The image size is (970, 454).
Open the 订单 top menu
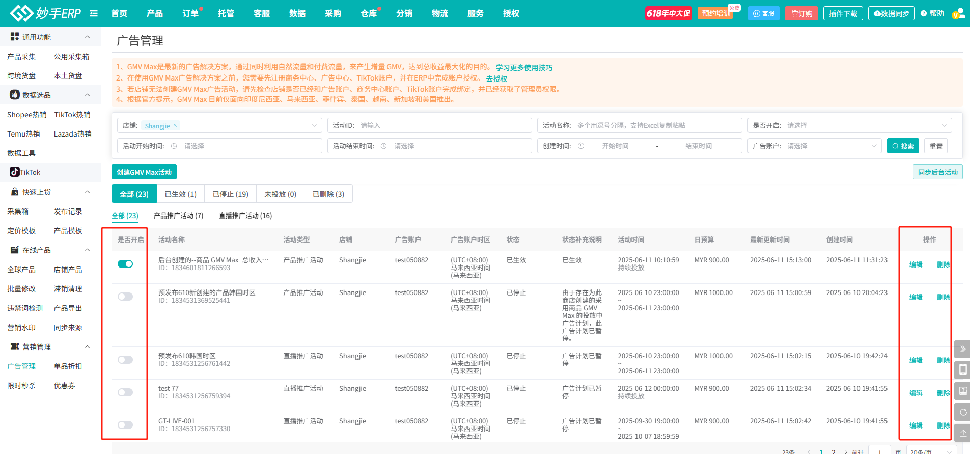(x=190, y=13)
